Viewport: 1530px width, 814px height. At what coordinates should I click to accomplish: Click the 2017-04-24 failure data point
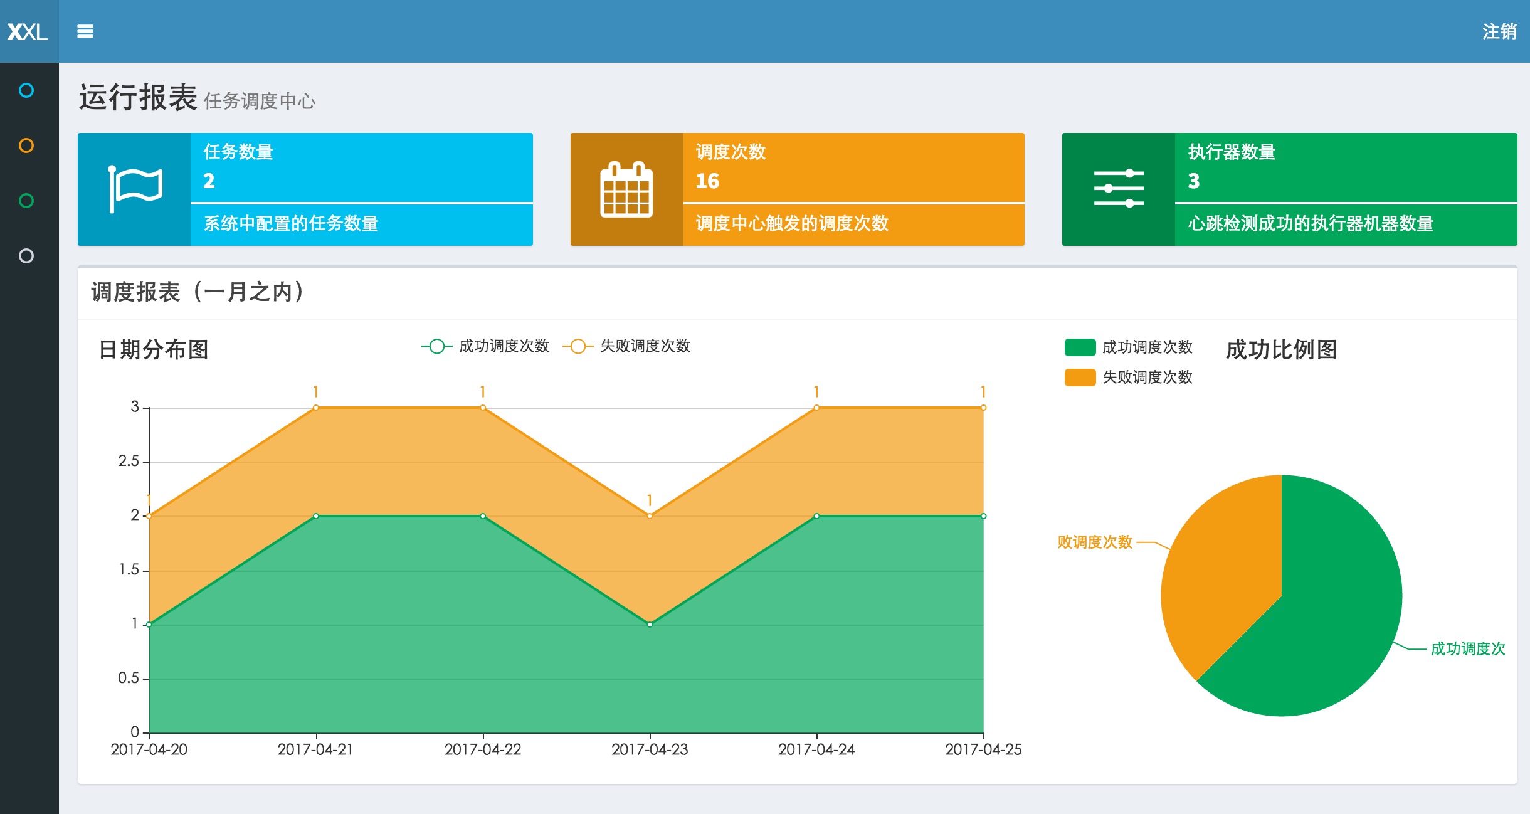tap(816, 408)
